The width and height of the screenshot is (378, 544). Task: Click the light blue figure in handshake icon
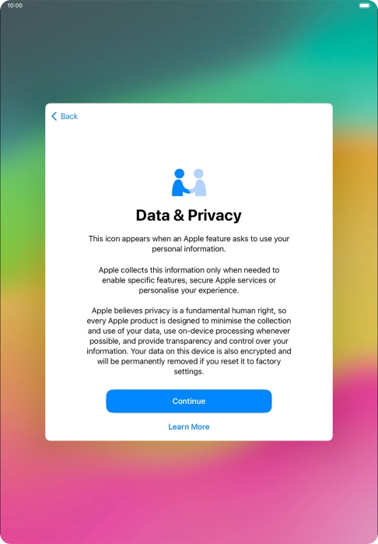[198, 182]
